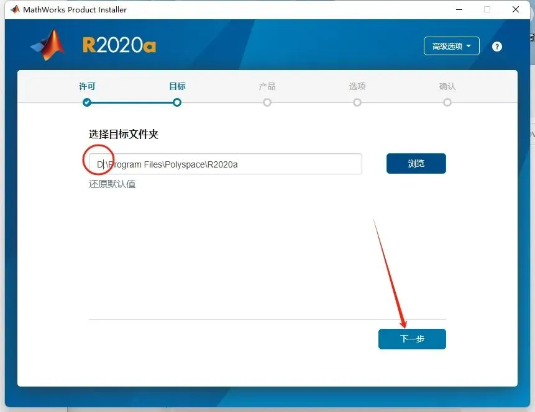Click 还原默认值 restore default link
This screenshot has height=412, width=535.
(x=112, y=184)
